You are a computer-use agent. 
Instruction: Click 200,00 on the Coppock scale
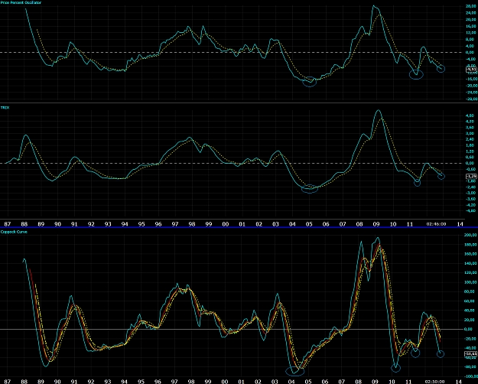pyautogui.click(x=470, y=235)
